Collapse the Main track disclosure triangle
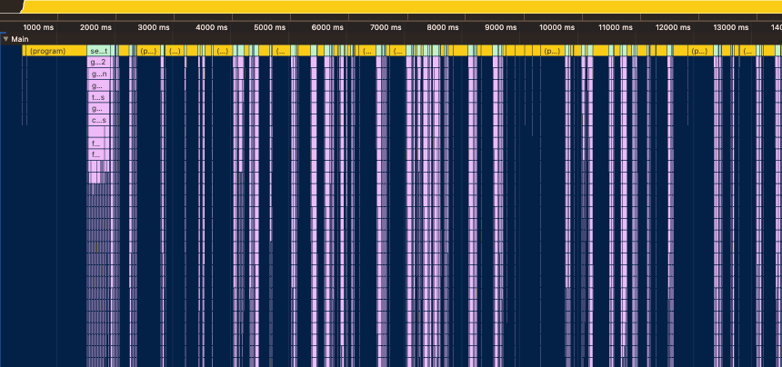 point(5,39)
